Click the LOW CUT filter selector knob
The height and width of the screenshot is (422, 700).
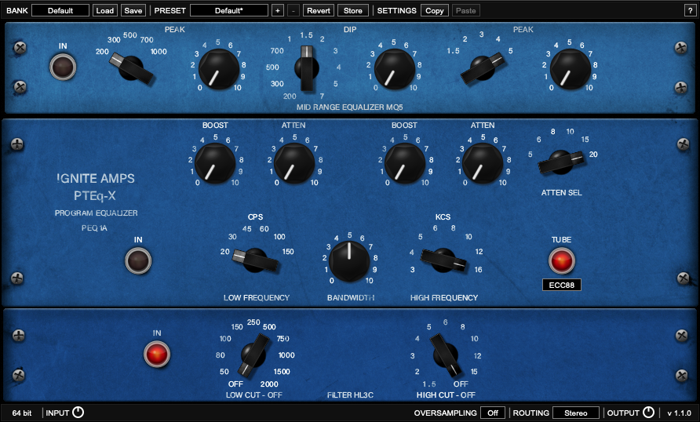click(x=253, y=355)
